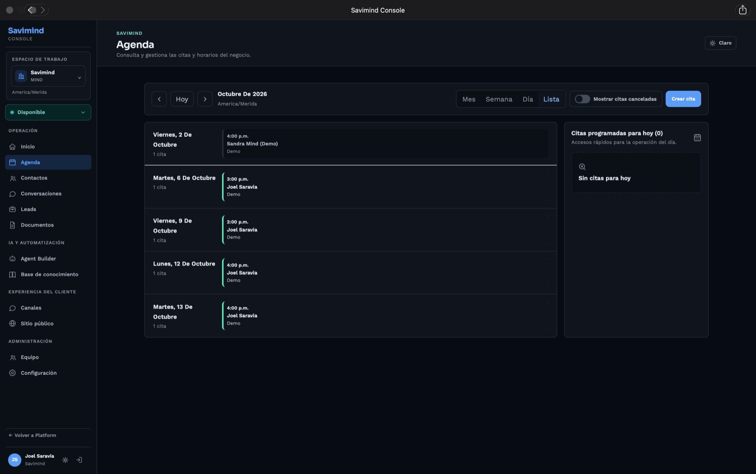Open the Lunes, 12 De Octubre appointment
This screenshot has width=756, height=474.
[x=385, y=272]
